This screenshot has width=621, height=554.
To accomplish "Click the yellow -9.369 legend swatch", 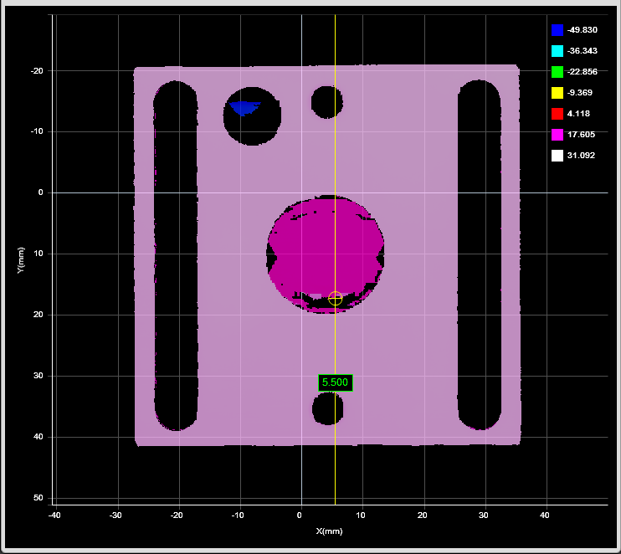I will click(x=557, y=93).
